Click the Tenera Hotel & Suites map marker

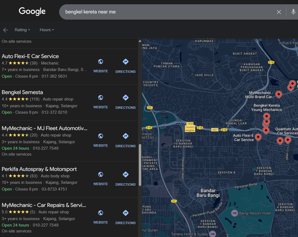point(212,234)
